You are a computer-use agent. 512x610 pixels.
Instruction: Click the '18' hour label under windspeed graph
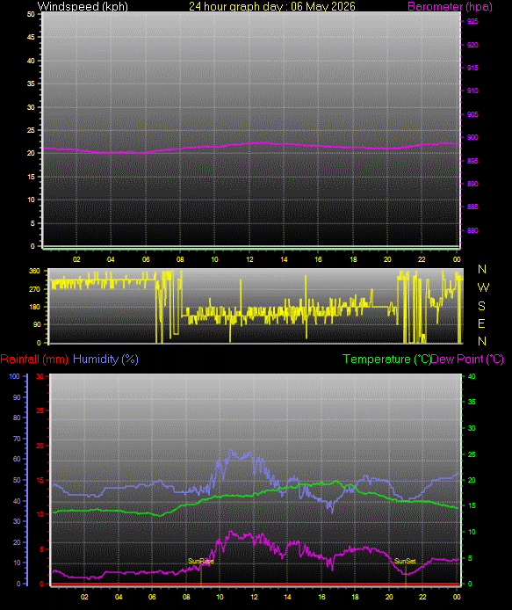click(x=353, y=259)
